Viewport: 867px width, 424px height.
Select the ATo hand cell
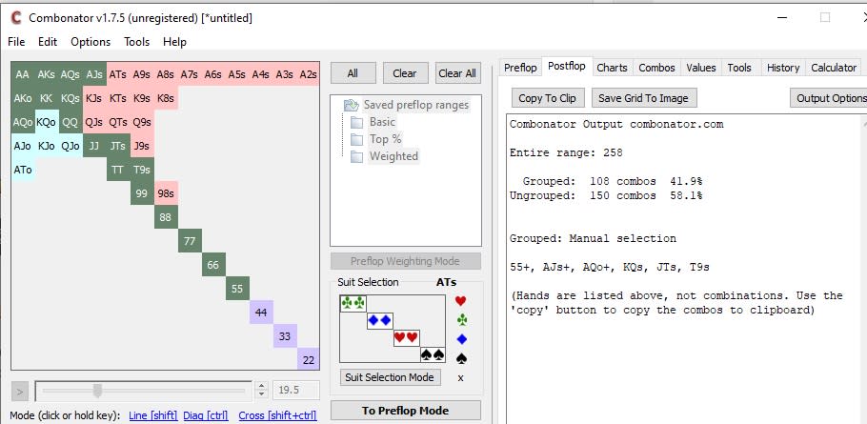coord(23,170)
